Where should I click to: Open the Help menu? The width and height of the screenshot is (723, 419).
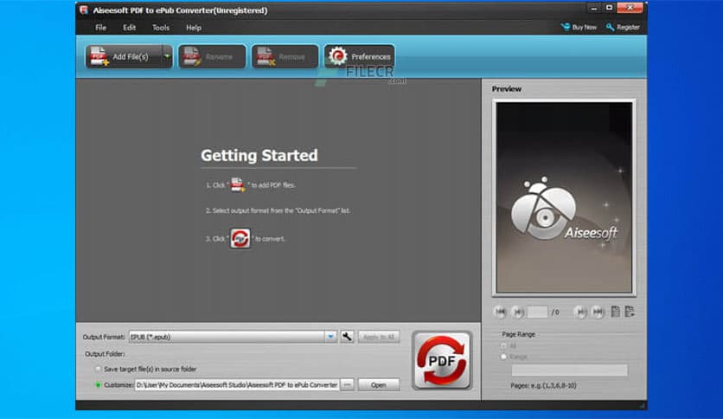[194, 28]
